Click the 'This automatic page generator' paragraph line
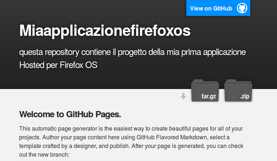The height and width of the screenshot is (161, 277). [131, 129]
